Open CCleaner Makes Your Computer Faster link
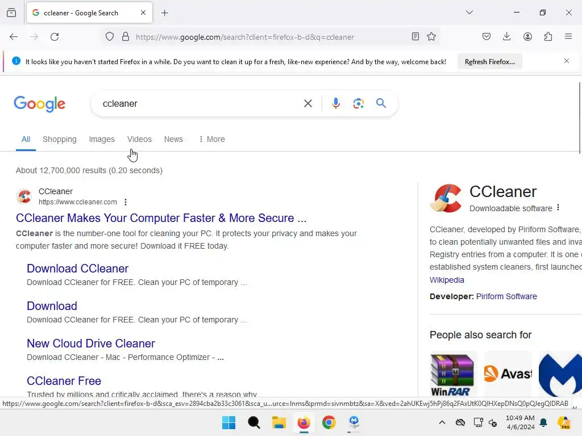The height and width of the screenshot is (436, 582). (x=161, y=218)
